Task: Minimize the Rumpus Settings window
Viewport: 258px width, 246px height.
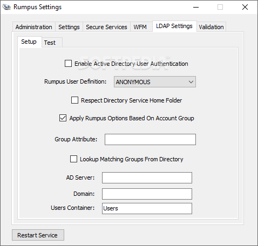Action: (x=196, y=7)
